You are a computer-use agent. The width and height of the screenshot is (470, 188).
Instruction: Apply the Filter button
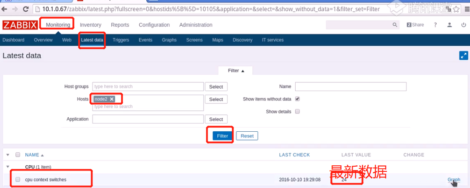223,136
